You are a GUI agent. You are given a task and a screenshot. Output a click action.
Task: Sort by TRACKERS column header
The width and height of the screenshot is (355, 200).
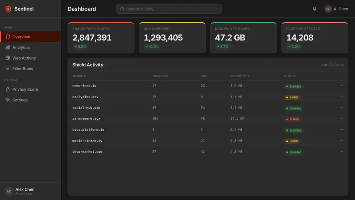click(x=160, y=76)
